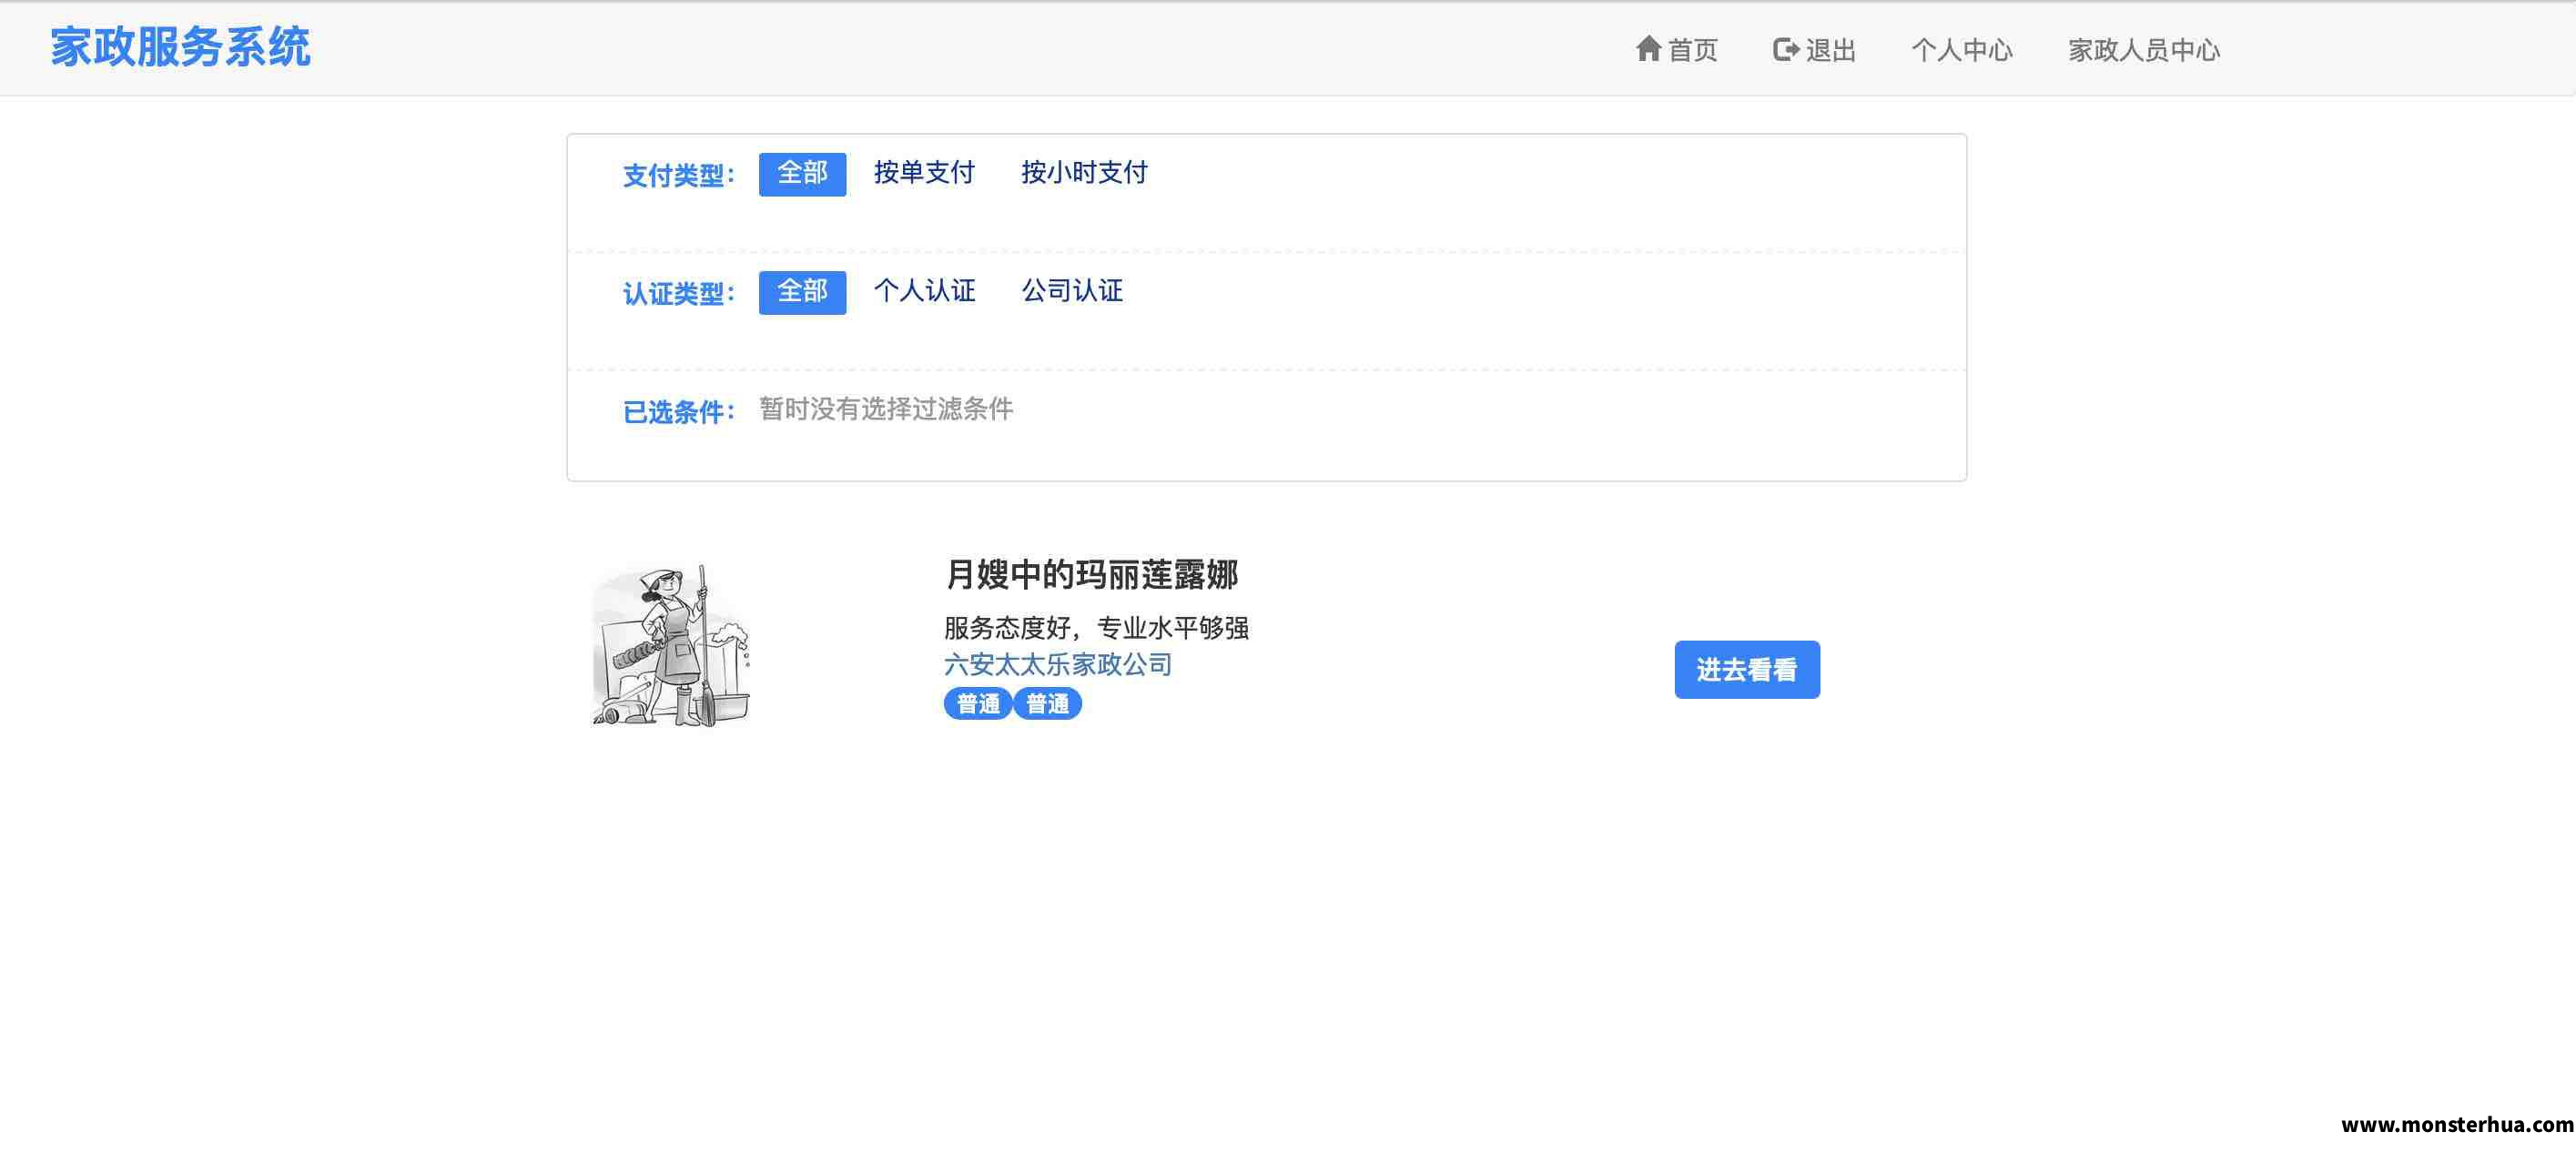The height and width of the screenshot is (1152, 2576).
Task: Filter by 按小时支付
Action: (x=1084, y=173)
